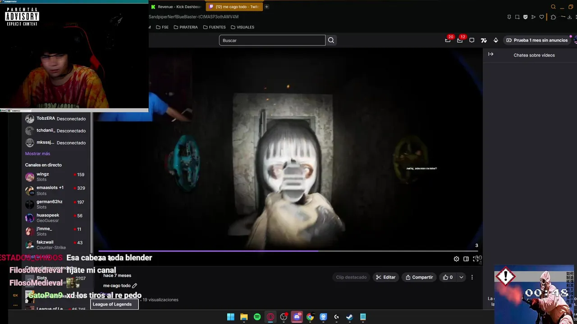Screen dimensions: 577x324
Task: Click the 7TV extension icon
Action: 484,40
